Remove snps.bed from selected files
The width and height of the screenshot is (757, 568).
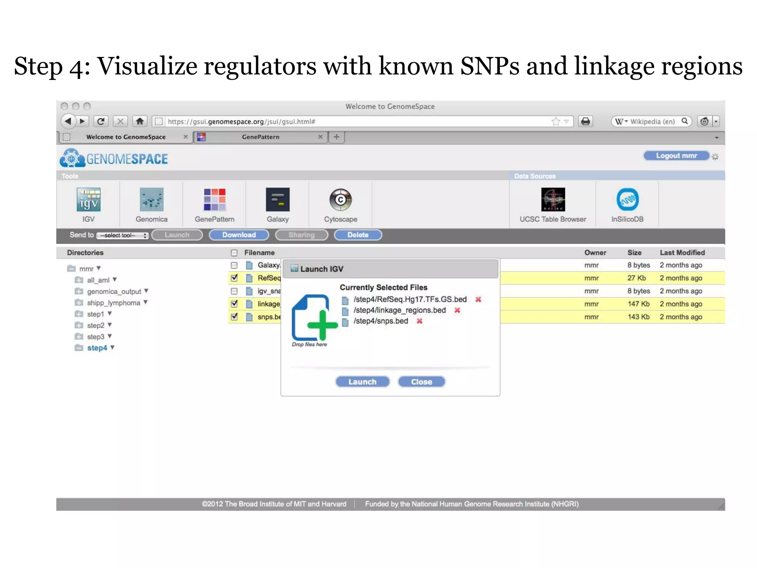pos(420,321)
